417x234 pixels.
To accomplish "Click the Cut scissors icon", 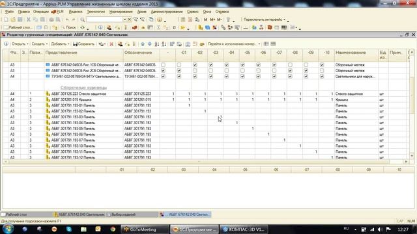I will point(29,19).
